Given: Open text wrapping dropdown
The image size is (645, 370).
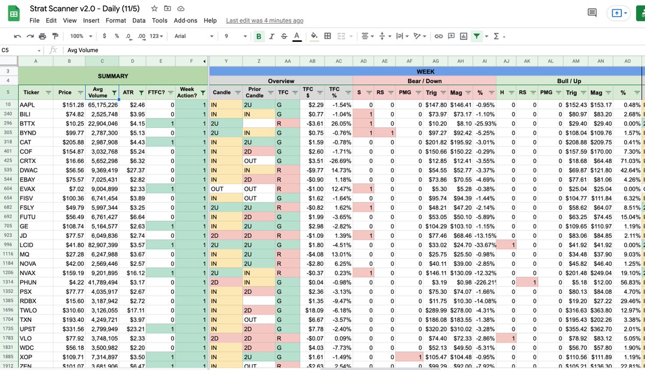Looking at the screenshot, I should (402, 36).
